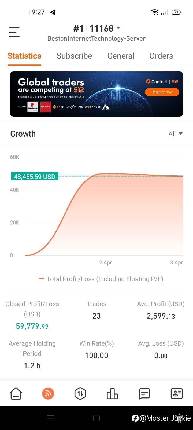193x430 pixels.
Task: Switch to the Subscribe tab
Action: 74,56
